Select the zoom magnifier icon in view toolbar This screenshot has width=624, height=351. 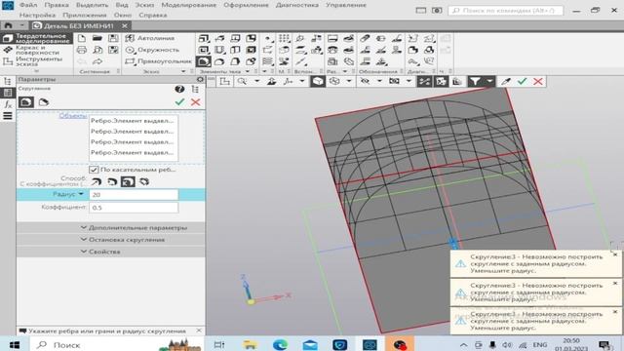242,82
